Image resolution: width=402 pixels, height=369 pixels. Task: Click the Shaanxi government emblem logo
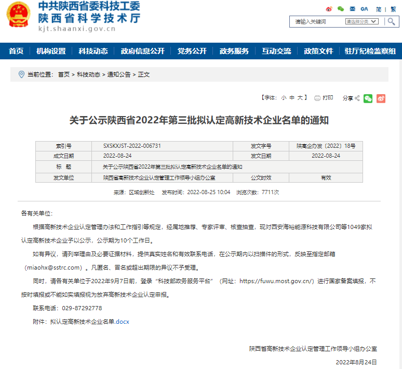[x=18, y=16]
